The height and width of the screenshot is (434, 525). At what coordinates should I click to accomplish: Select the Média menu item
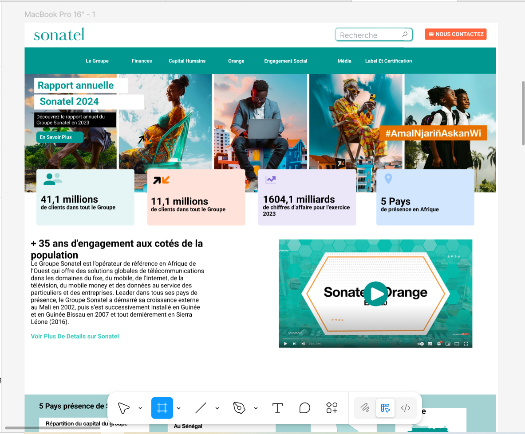344,61
